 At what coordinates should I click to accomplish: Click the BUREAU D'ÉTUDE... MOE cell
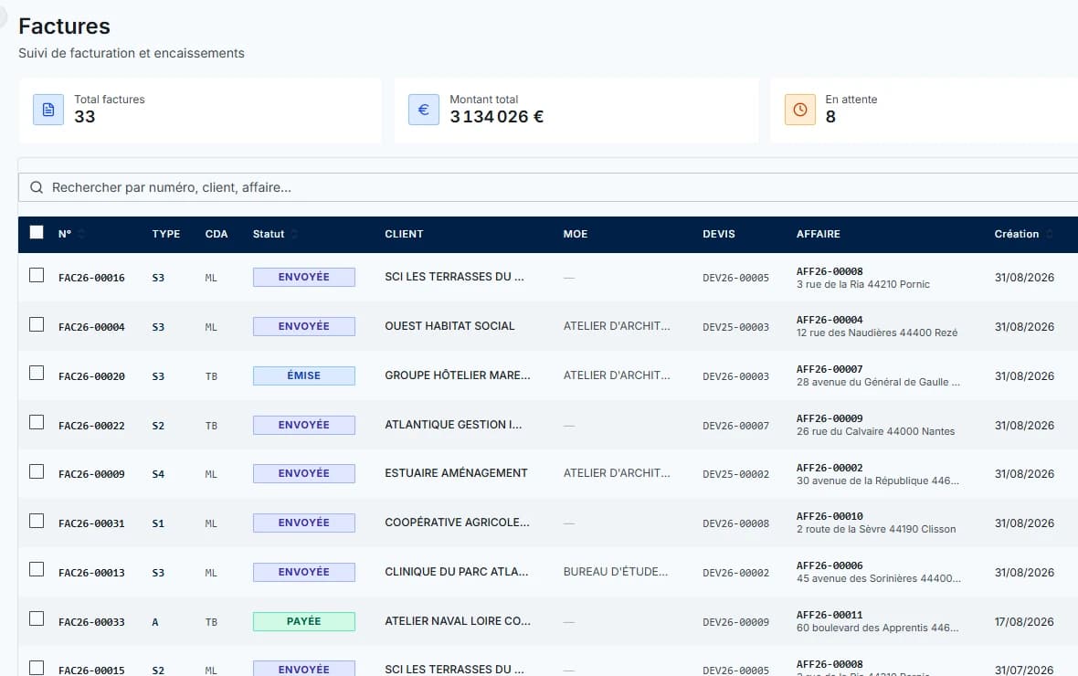click(x=616, y=572)
